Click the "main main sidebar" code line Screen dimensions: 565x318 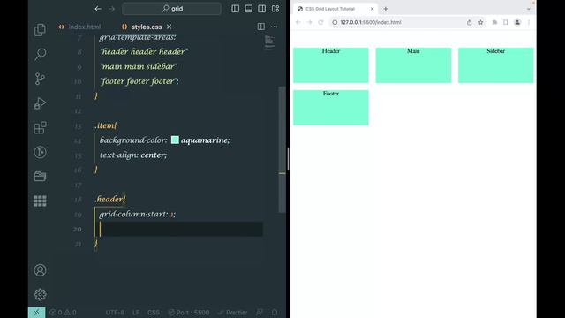pos(139,67)
